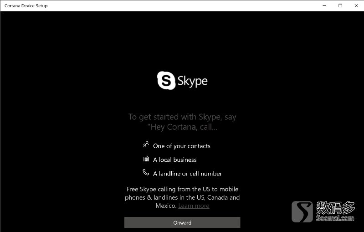
Task: Click the Chinese watermark characters
Action: (x=335, y=207)
